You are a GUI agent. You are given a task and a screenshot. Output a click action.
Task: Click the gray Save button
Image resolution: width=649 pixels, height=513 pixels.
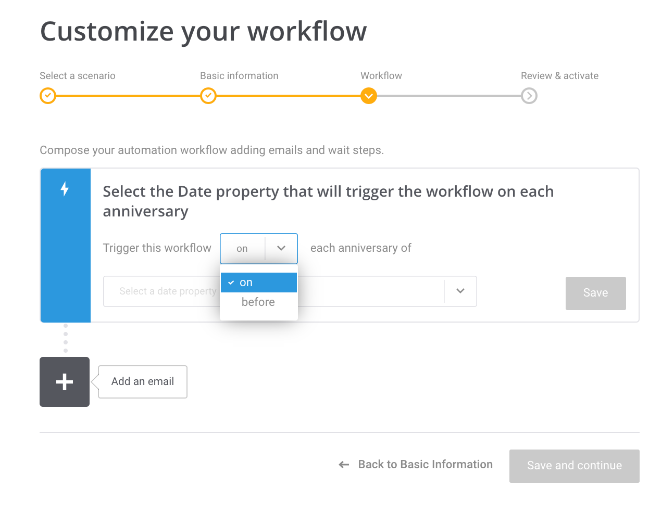coord(596,293)
